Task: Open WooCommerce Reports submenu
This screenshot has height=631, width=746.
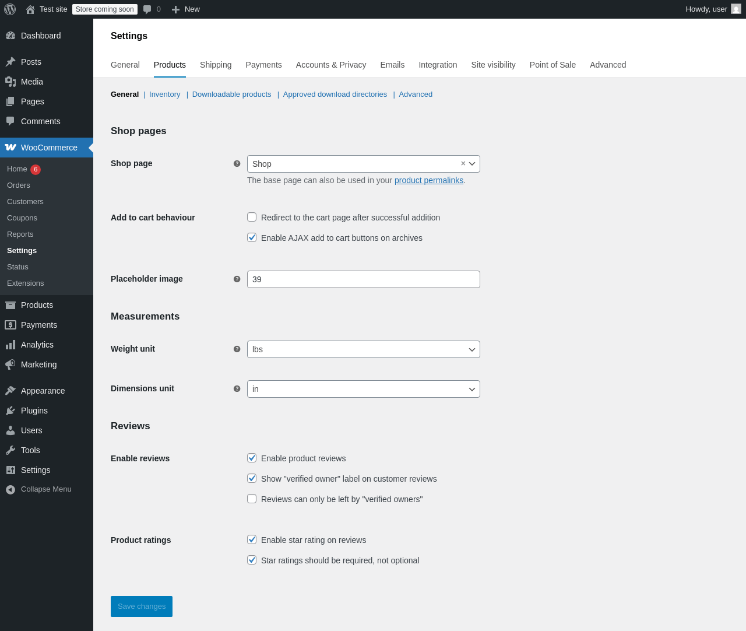Action: tap(47, 234)
